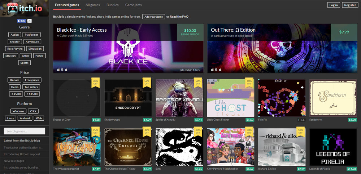Click the Log in button
Image resolution: width=361 pixels, height=174 pixels.
pyautogui.click(x=333, y=5)
